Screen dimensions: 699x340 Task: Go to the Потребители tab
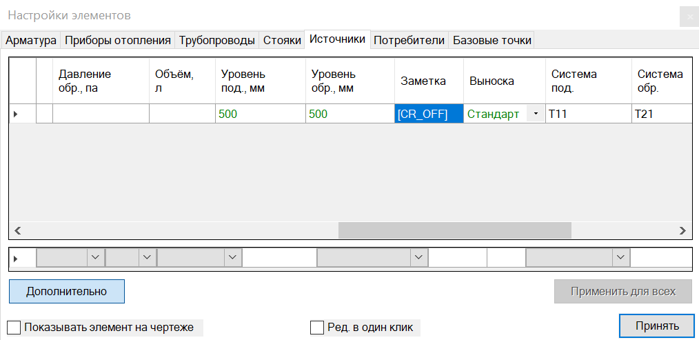(409, 40)
